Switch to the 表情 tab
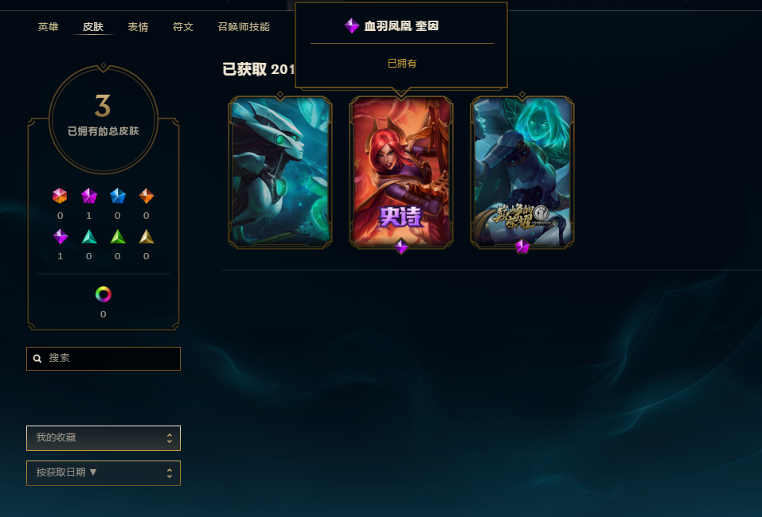This screenshot has height=517, width=762. [x=138, y=27]
